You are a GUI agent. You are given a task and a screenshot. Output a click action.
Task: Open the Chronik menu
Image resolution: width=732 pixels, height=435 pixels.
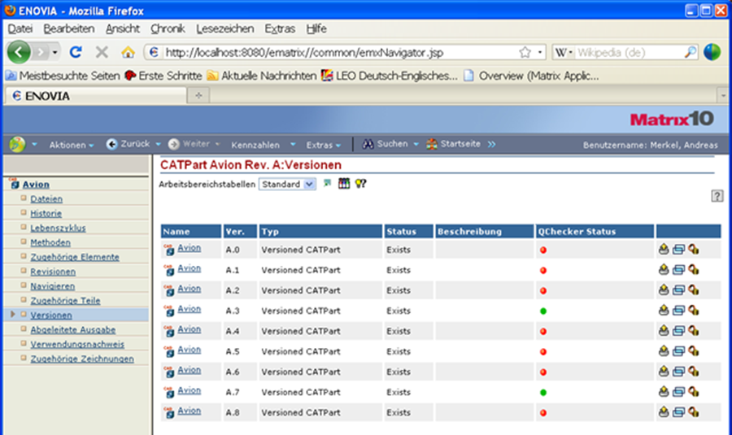click(168, 29)
